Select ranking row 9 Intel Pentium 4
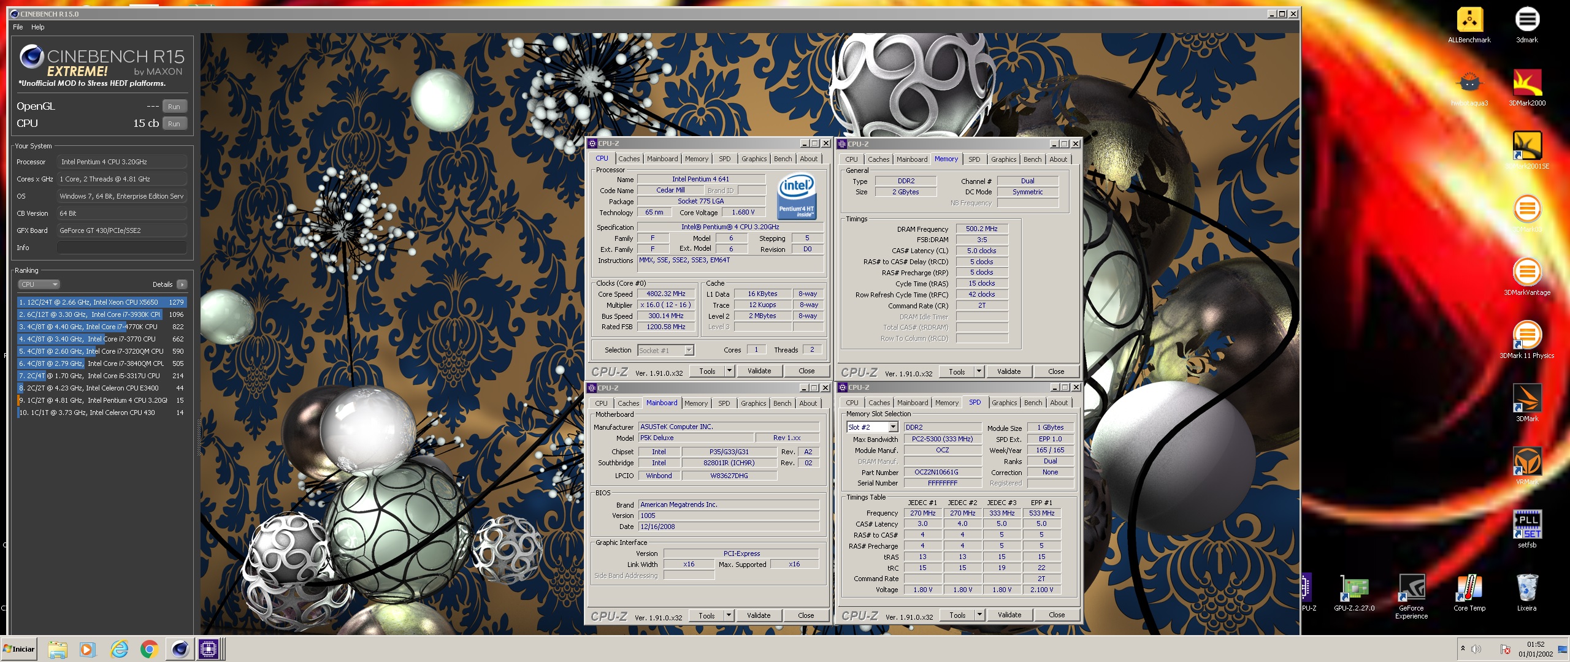1570x662 pixels. 102,400
